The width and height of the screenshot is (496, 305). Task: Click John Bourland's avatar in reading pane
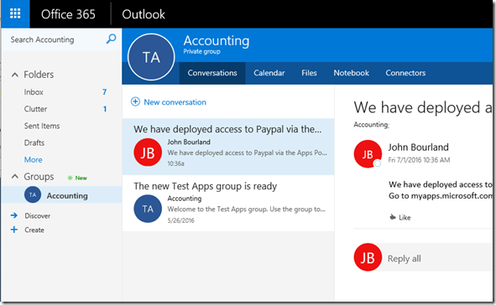pos(368,154)
